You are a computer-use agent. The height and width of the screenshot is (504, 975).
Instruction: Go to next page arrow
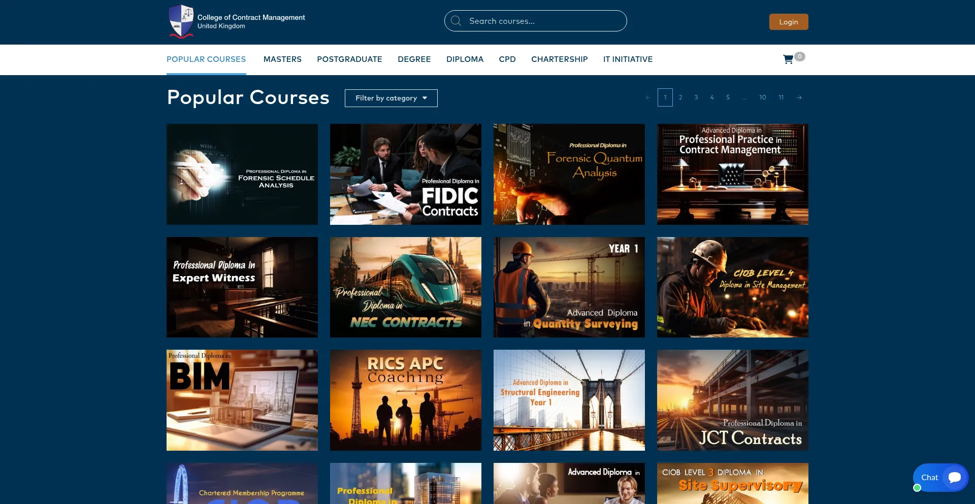pos(799,97)
